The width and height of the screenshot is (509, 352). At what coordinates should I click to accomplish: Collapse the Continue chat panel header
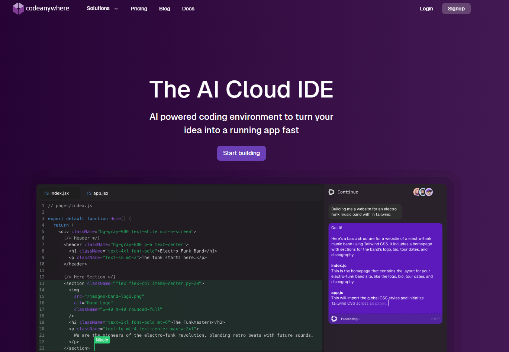(x=348, y=192)
